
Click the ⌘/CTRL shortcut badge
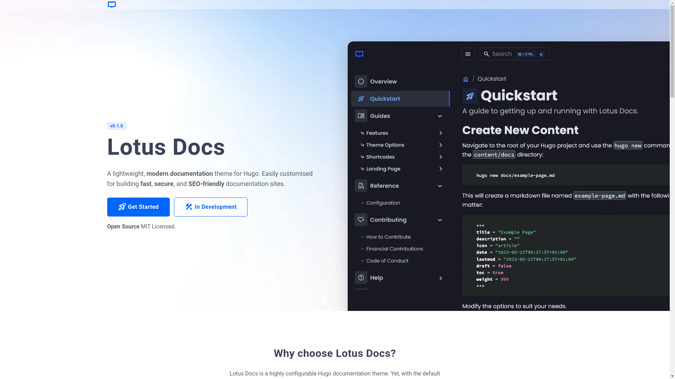pos(526,54)
